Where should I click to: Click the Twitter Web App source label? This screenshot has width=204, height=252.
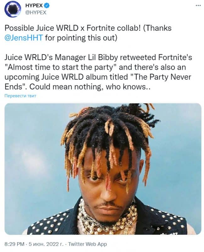pos(88,244)
